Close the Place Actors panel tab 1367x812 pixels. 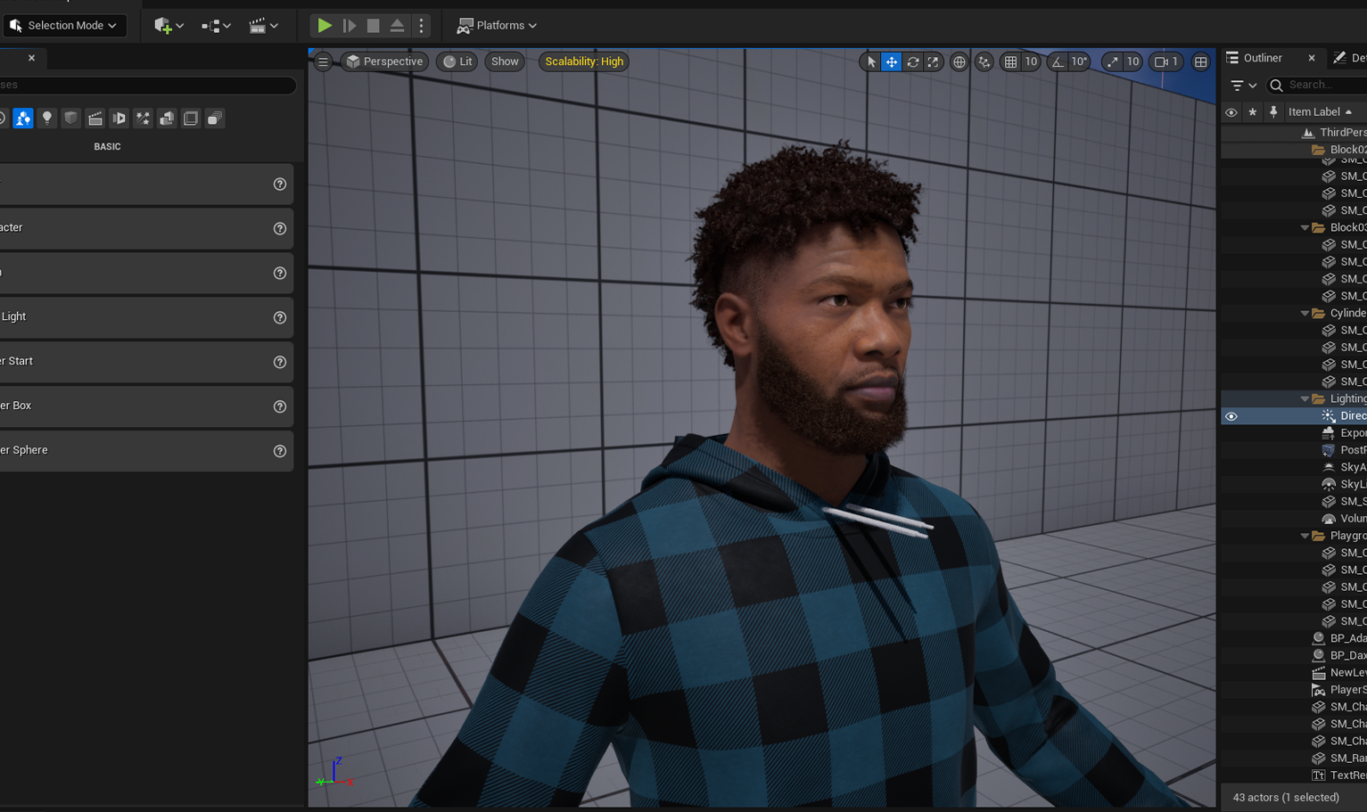(x=31, y=58)
